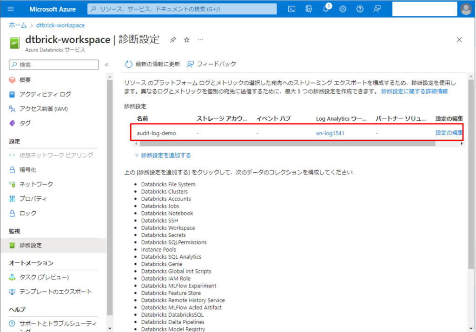Click the sidebar 検索 search field

(56, 65)
